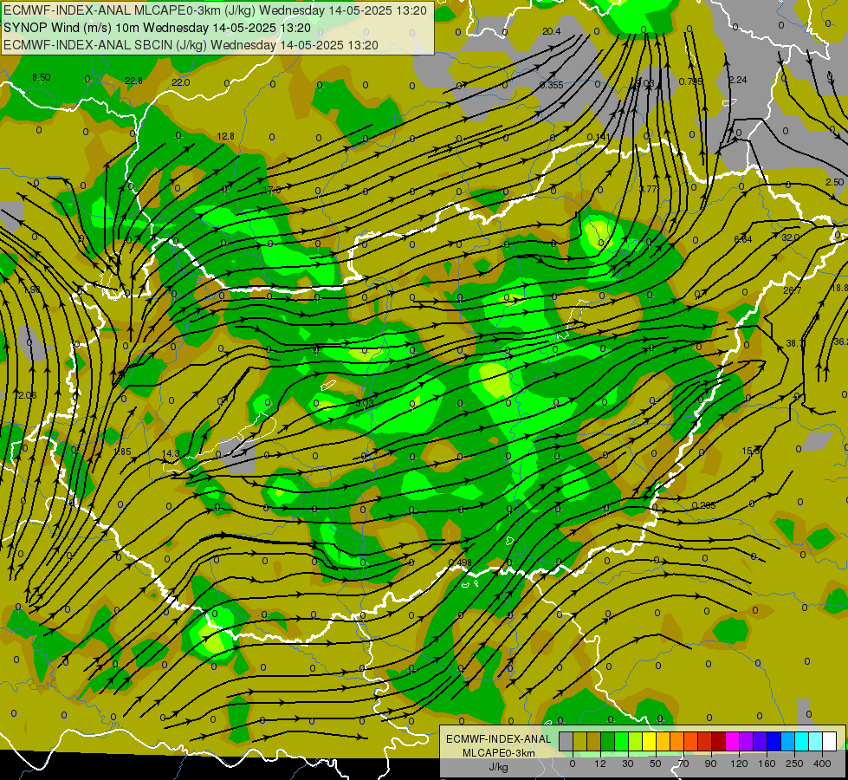Click the map data value '0.498'
Viewport: 848px width, 780px height.
coord(460,563)
